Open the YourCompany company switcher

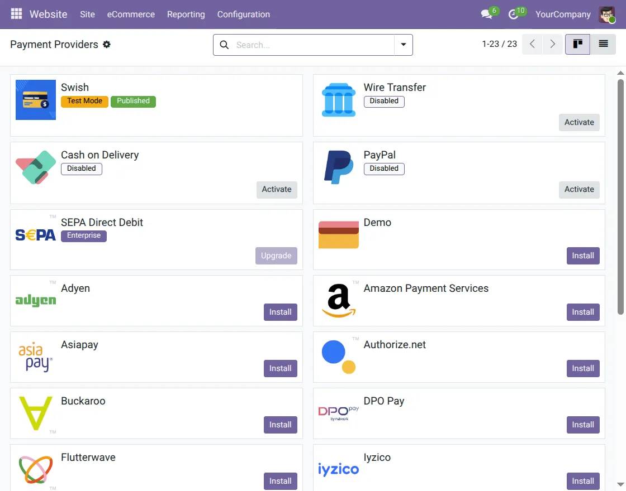click(x=562, y=15)
